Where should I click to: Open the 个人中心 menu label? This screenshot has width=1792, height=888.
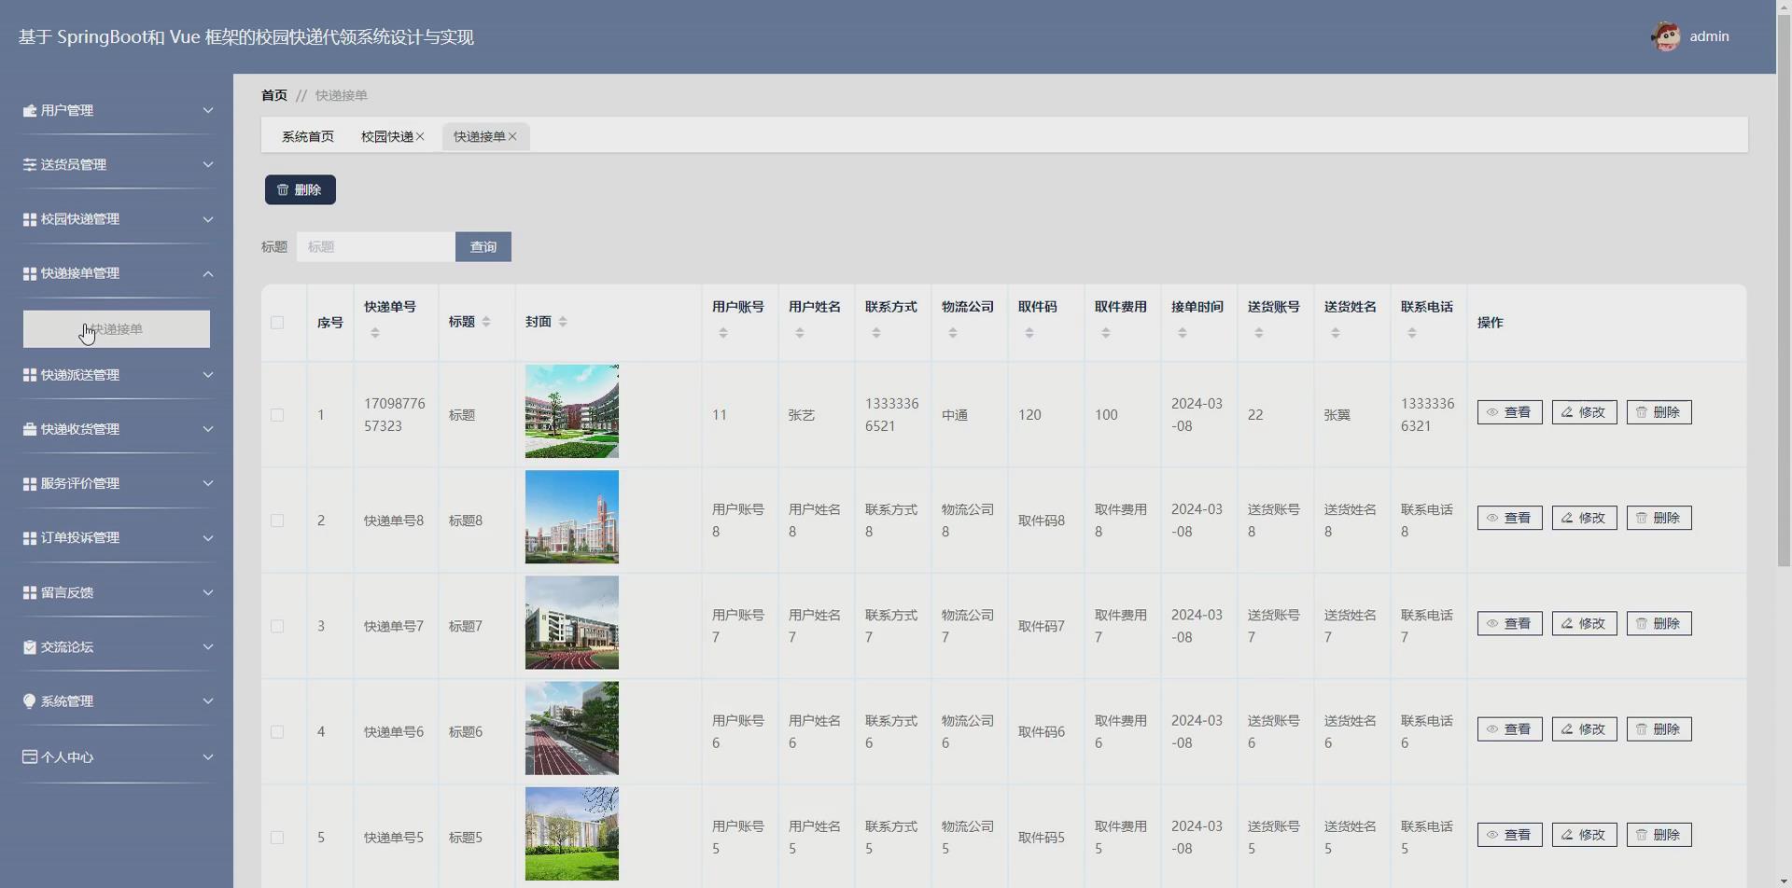pos(67,756)
